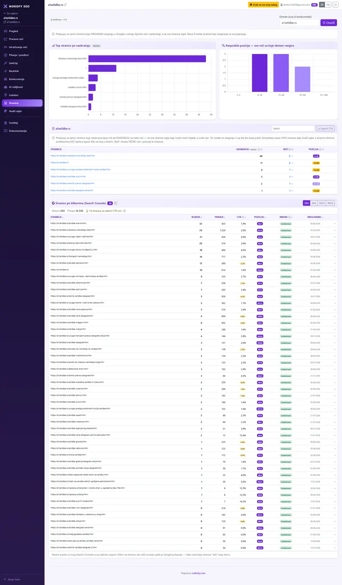The image size is (342, 585).
Task: Open the Pregled sidebar item
Action: pyautogui.click(x=22, y=31)
